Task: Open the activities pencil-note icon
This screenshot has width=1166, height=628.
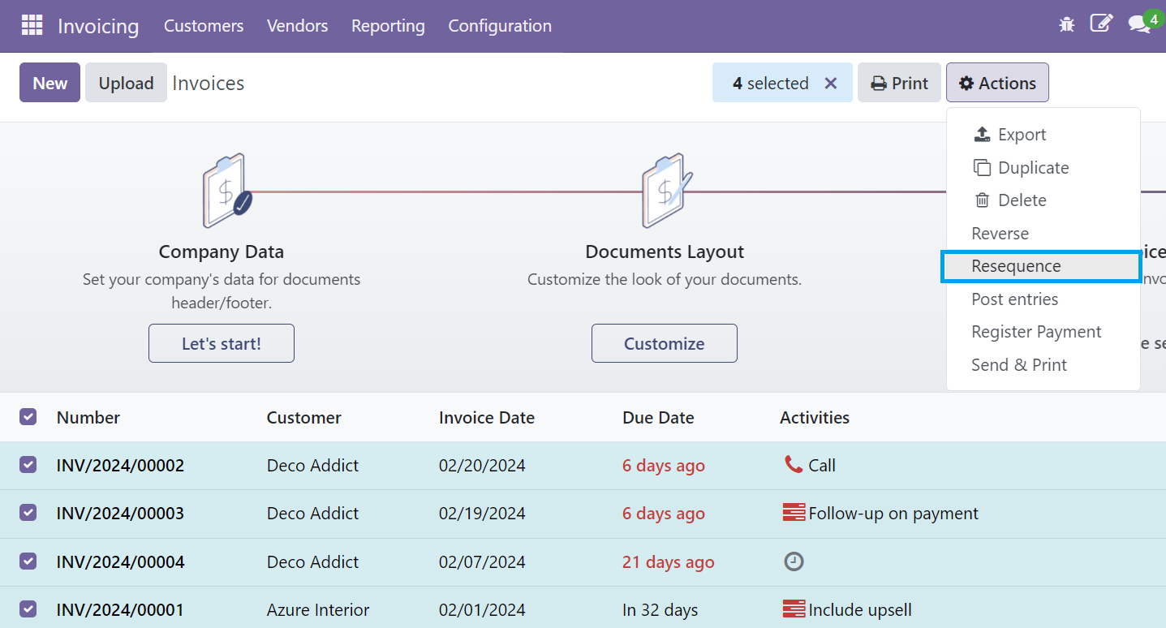Action: point(1101,24)
